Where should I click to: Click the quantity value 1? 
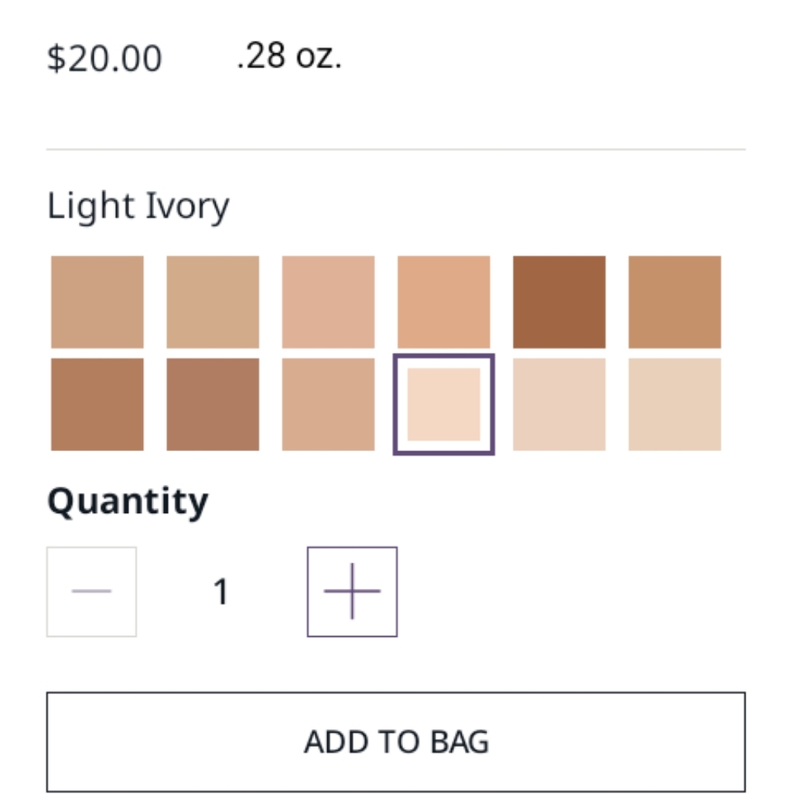tap(221, 592)
